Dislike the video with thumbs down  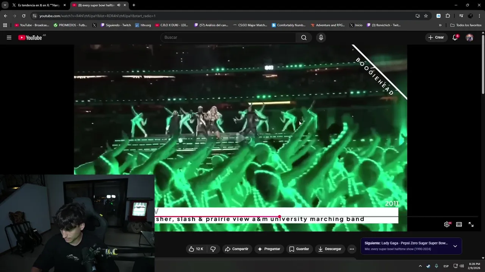[213, 249]
